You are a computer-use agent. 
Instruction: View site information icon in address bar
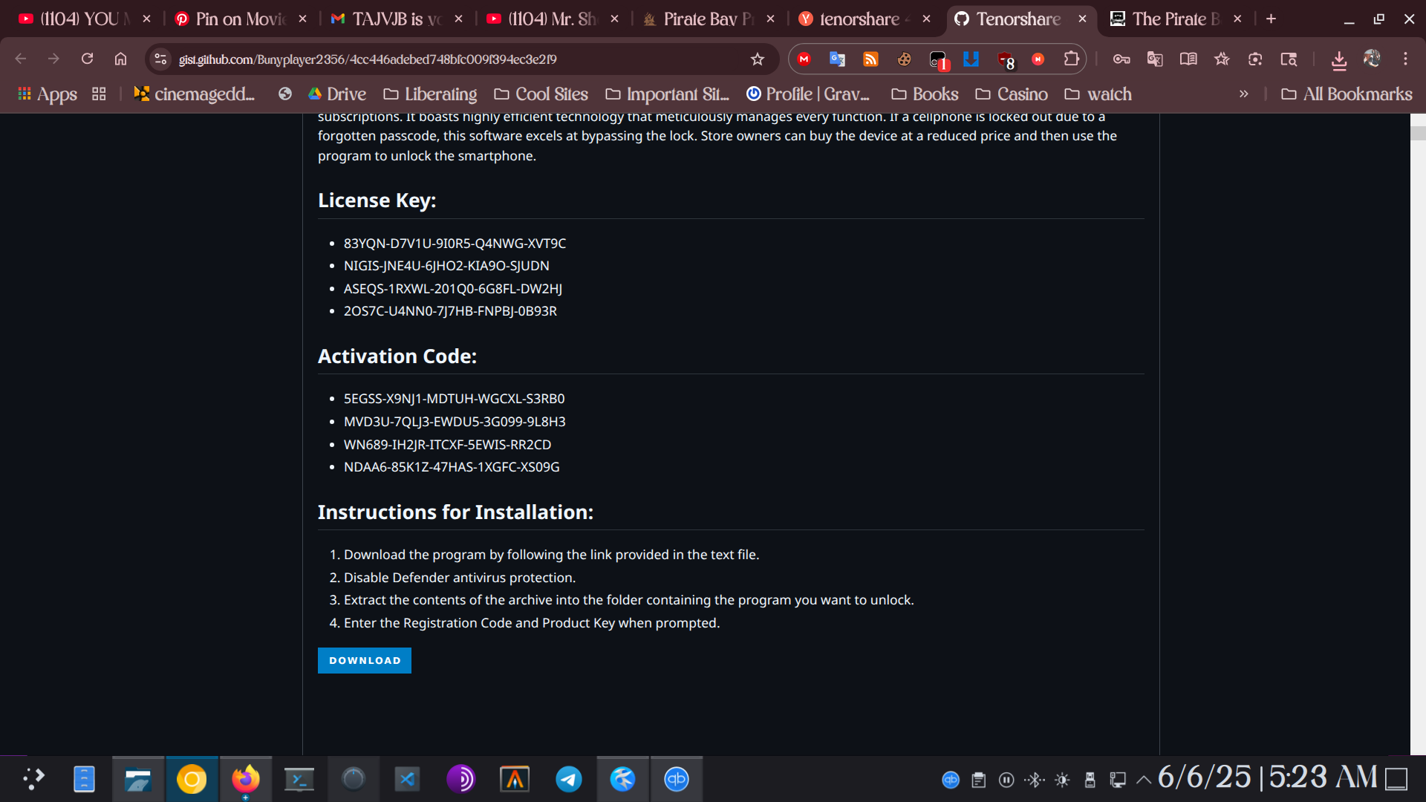click(x=160, y=59)
